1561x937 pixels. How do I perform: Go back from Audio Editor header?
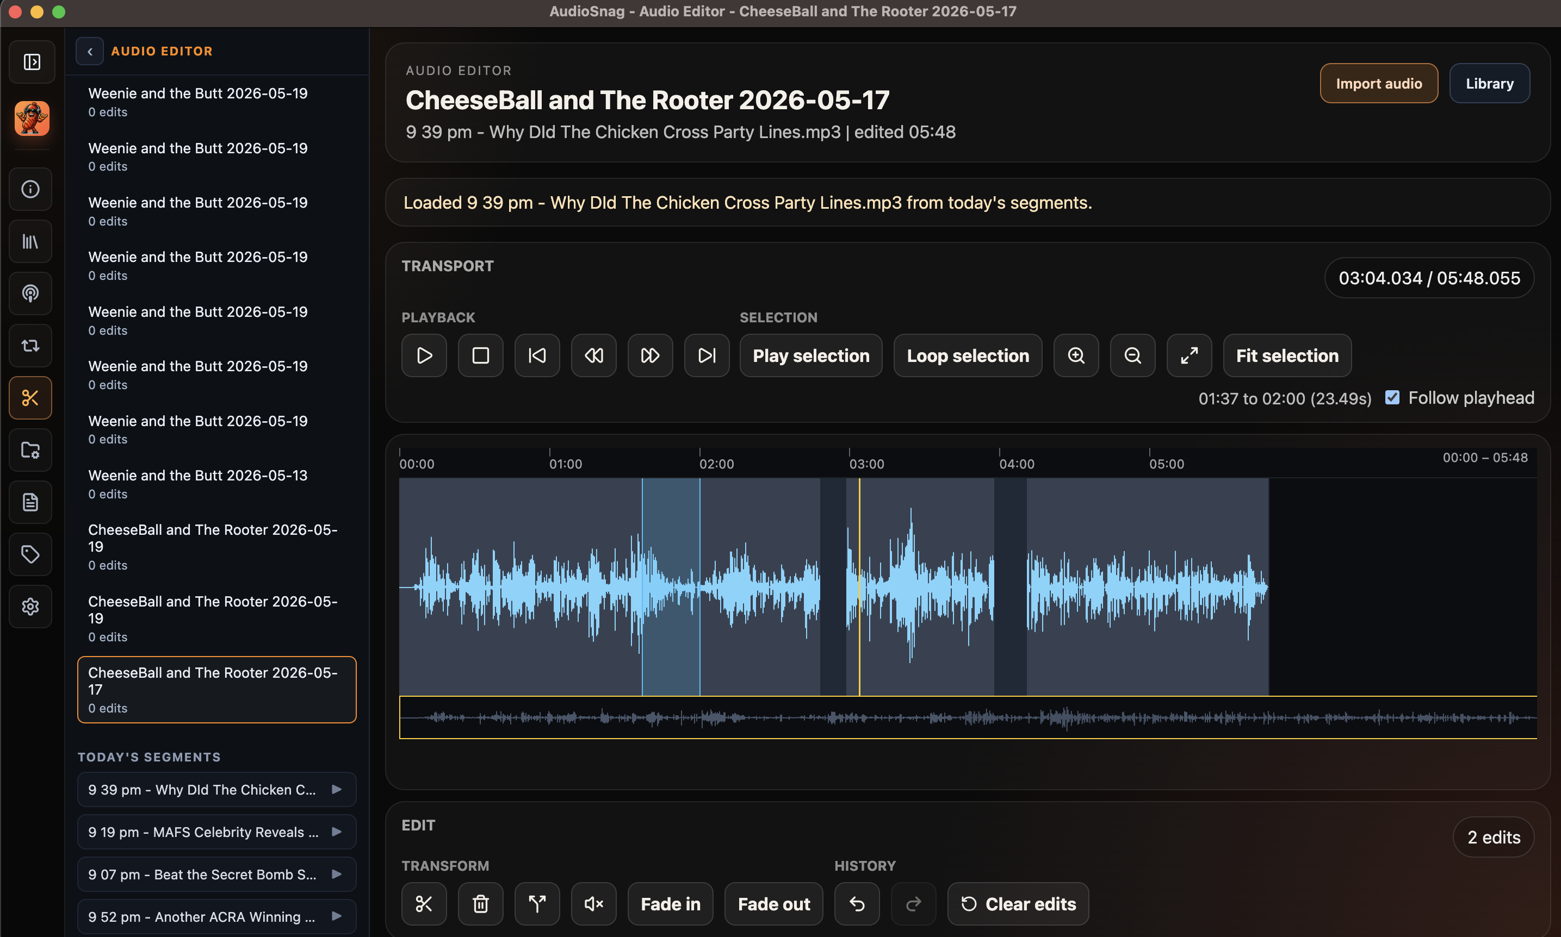(x=90, y=51)
